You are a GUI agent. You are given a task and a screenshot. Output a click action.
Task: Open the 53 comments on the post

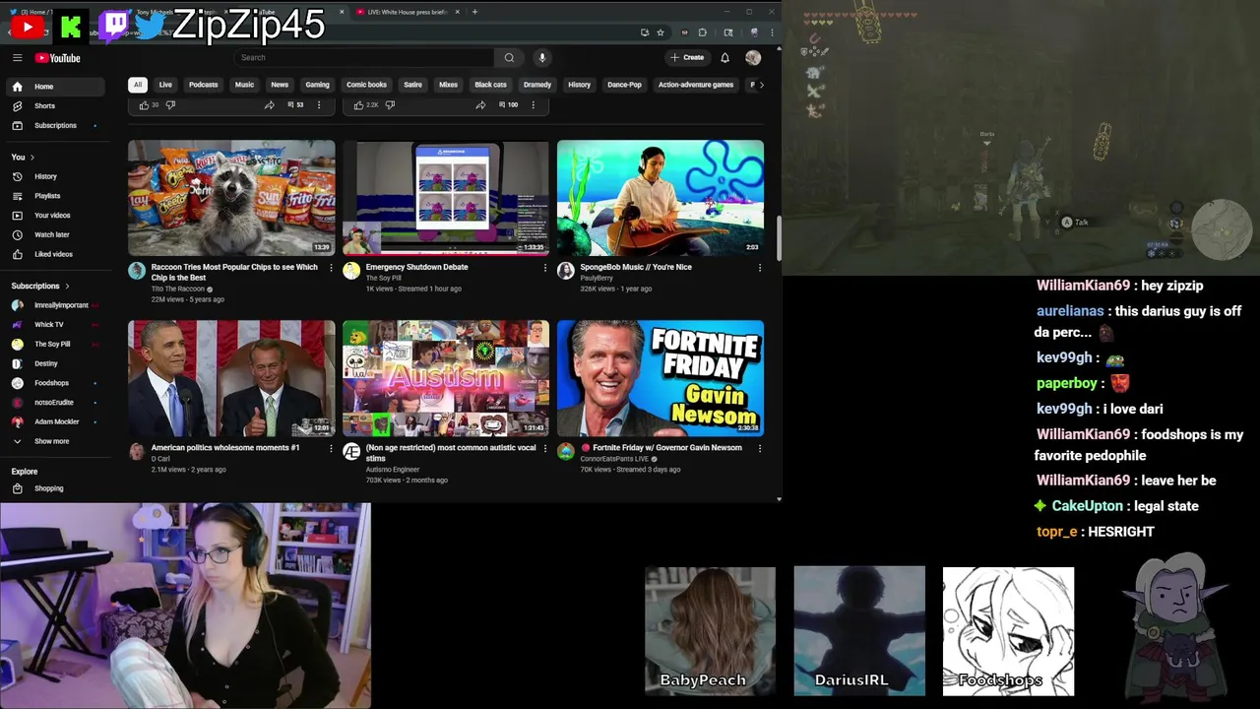295,104
